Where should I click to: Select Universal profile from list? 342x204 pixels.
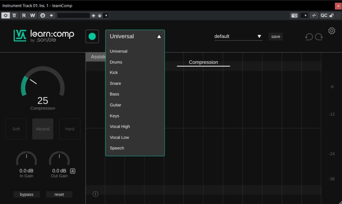click(119, 51)
